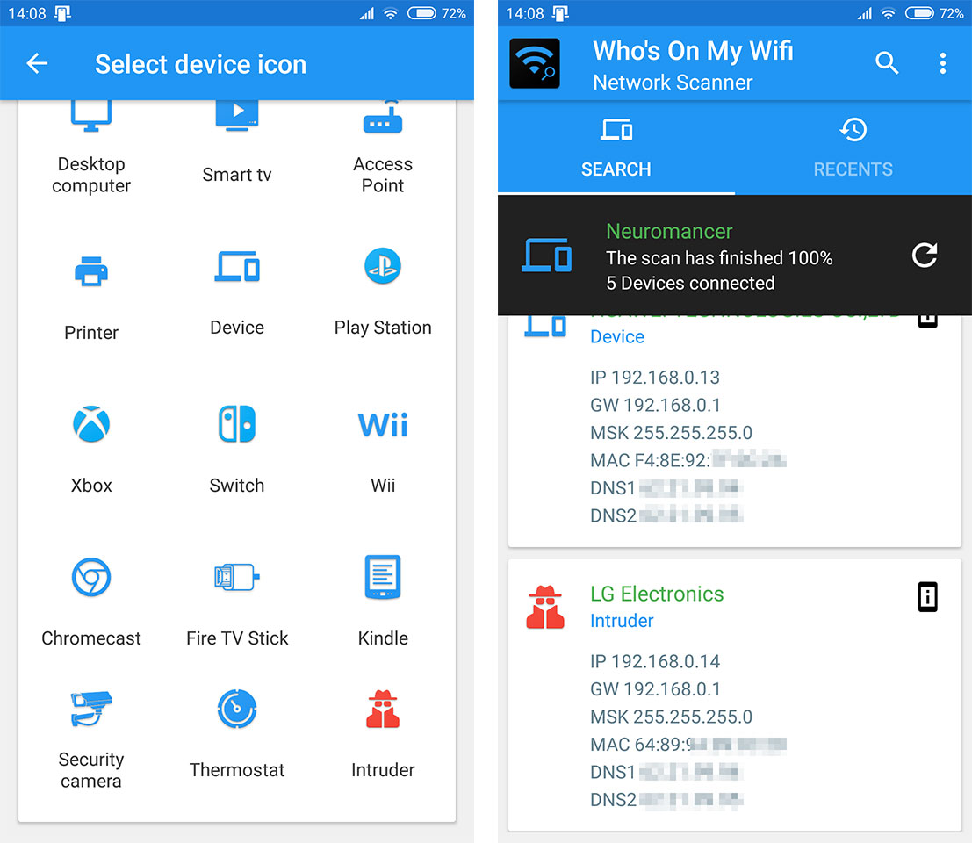Screen dimensions: 972x843
Task: Select the Kindle e-reader icon
Action: point(383,577)
